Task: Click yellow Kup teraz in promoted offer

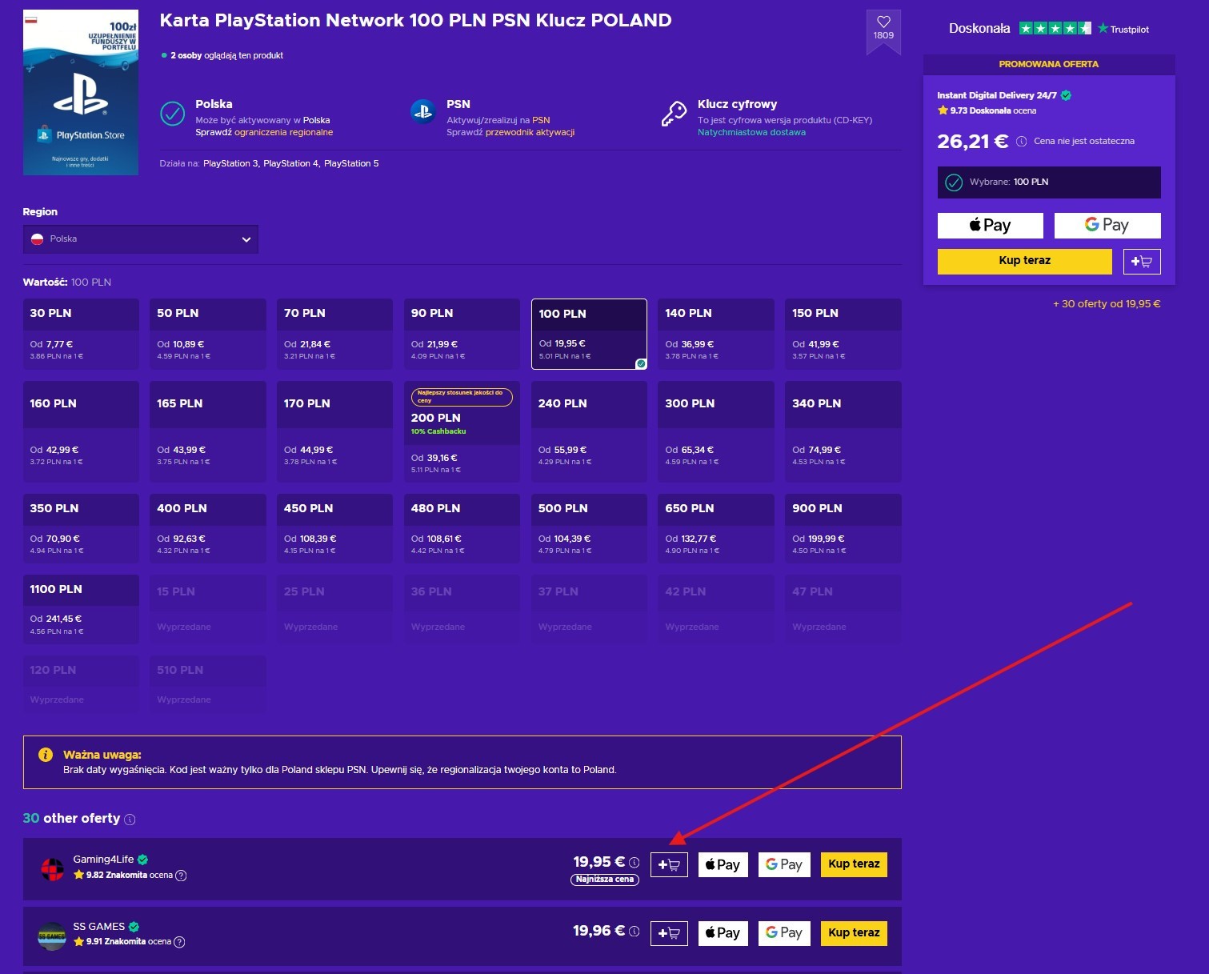Action: click(x=1025, y=261)
